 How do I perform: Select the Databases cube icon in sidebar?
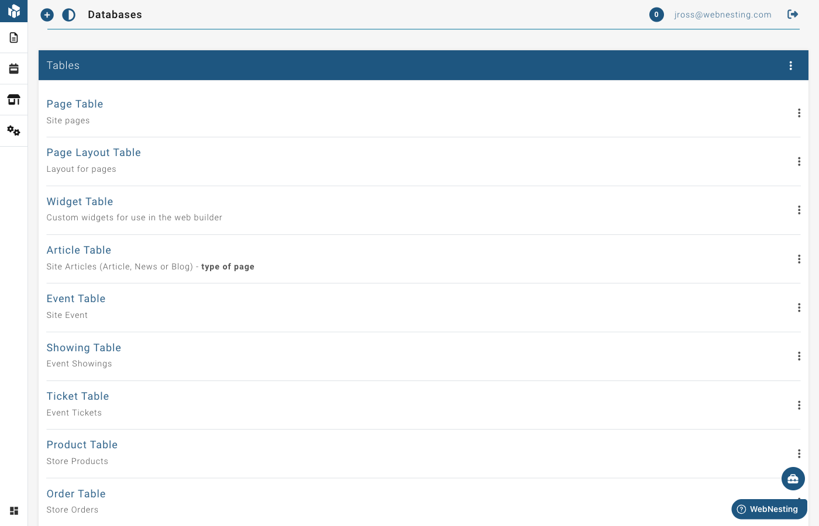coord(13,11)
